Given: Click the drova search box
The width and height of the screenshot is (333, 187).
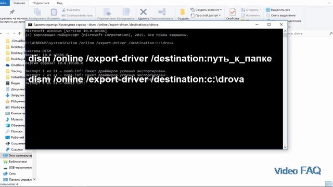Looking at the screenshot, I should pos(308,33).
